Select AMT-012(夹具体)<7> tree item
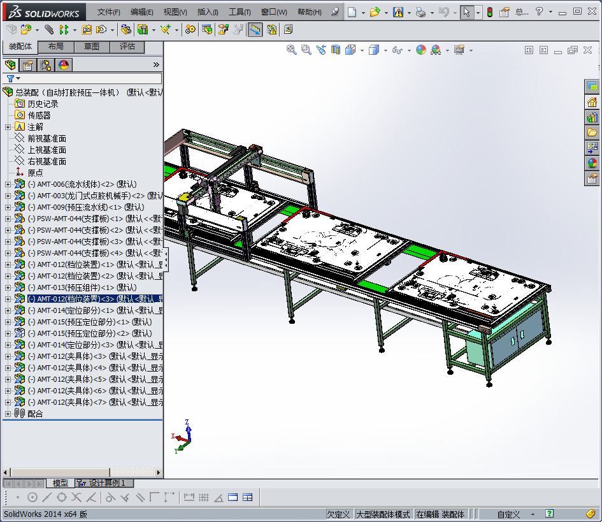 (95, 402)
